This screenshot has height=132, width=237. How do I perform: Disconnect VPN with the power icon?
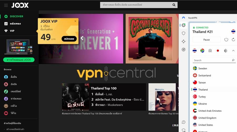click(226, 40)
